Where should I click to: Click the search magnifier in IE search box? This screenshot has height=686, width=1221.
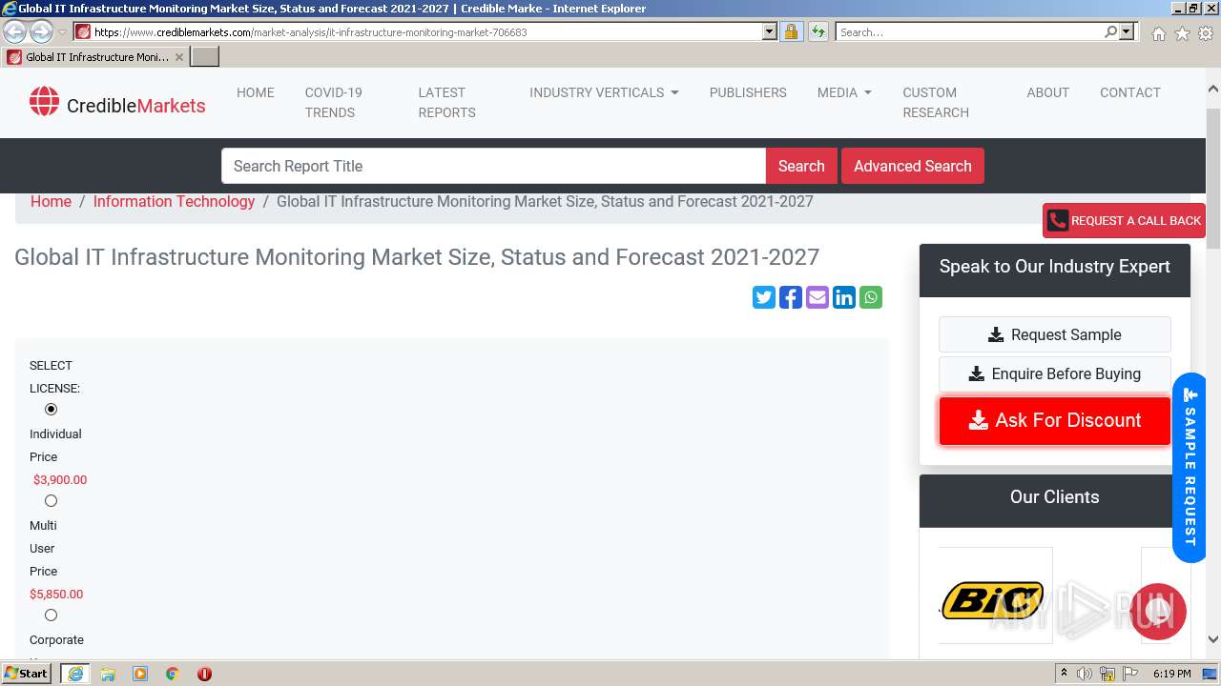1110,31
